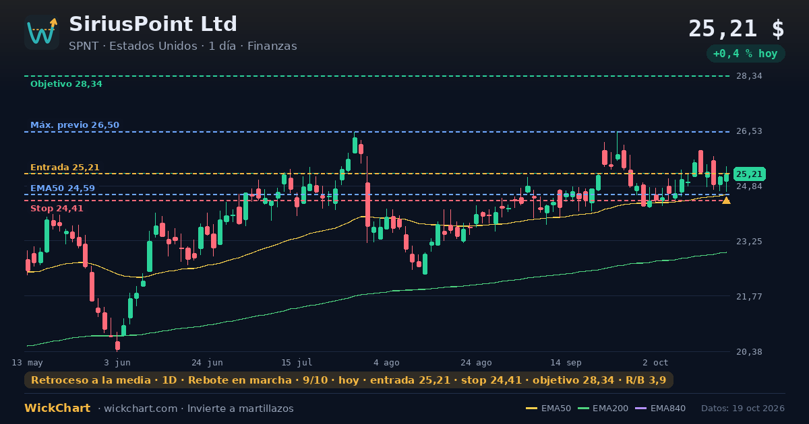Click the 23,25 price axis value
The image size is (809, 424).
pyautogui.click(x=749, y=241)
